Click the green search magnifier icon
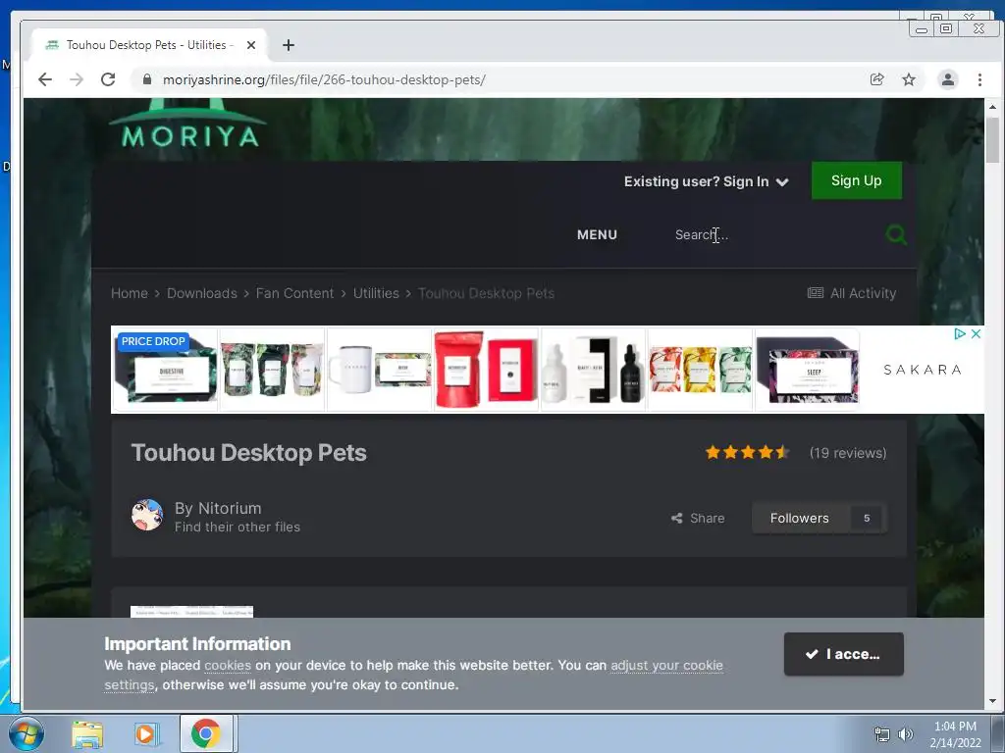Screen dimensions: 1005x753 (x=895, y=234)
